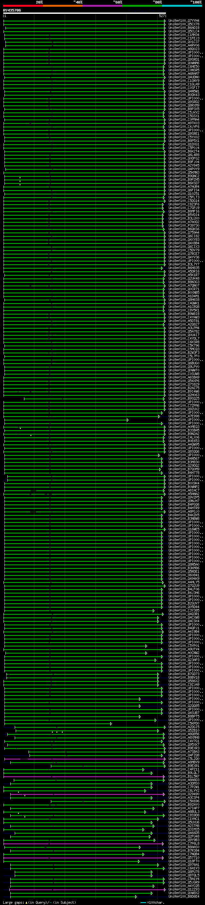Viewport: 205px width, 905px height.
Task: Click the UniRef100_A8BUL3 hit name
Action: pos(184,812)
